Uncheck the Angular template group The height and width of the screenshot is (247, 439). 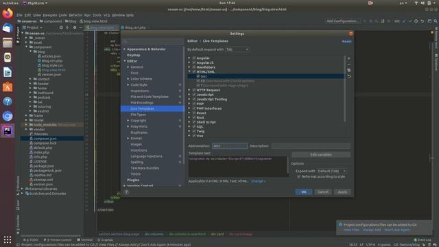point(194,58)
